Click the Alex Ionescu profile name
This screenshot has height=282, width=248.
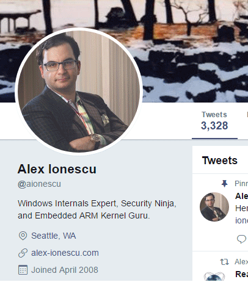click(57, 169)
